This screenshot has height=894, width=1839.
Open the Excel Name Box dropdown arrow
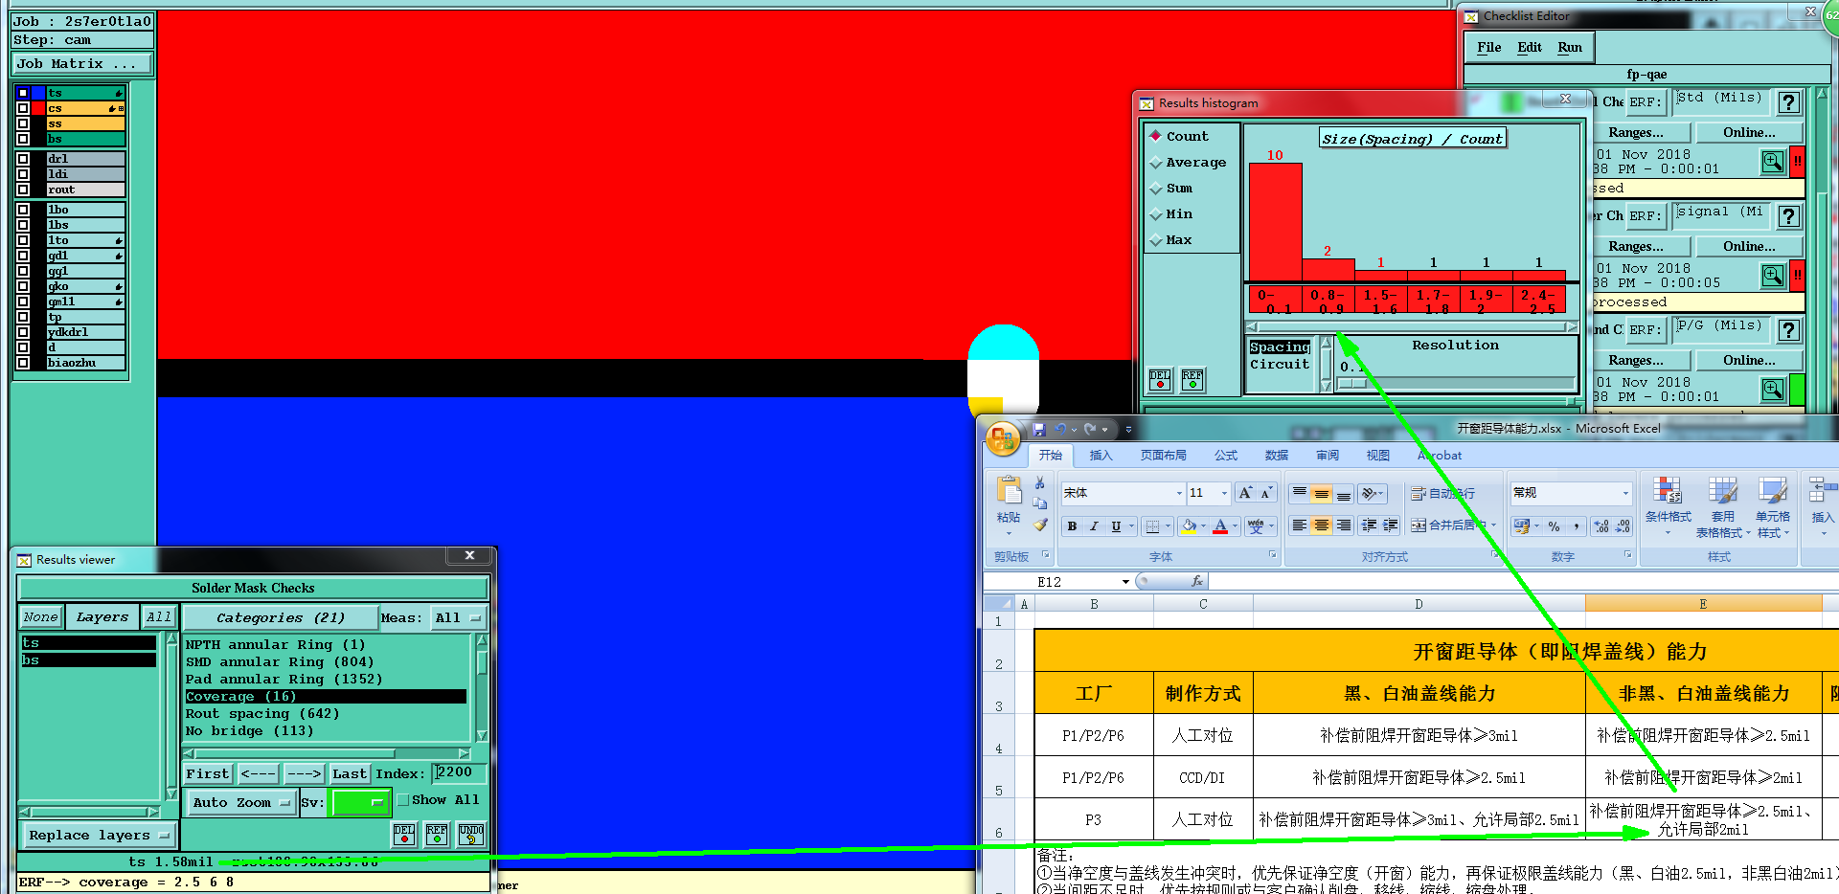(1125, 582)
